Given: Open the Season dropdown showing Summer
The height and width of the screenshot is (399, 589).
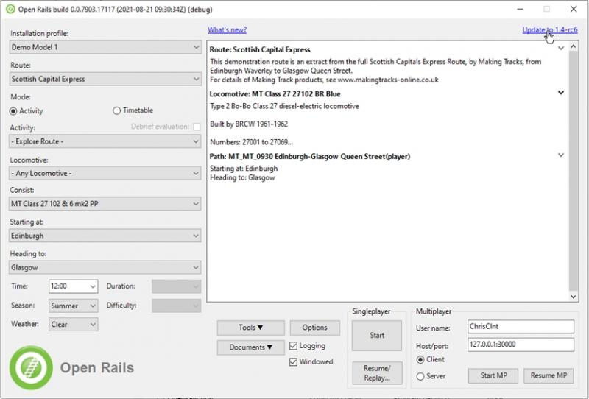Looking at the screenshot, I should pos(73,306).
